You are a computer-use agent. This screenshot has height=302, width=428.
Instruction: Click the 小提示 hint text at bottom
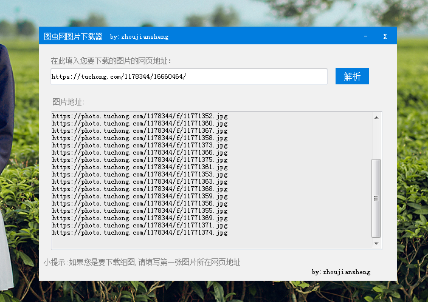[142, 263]
